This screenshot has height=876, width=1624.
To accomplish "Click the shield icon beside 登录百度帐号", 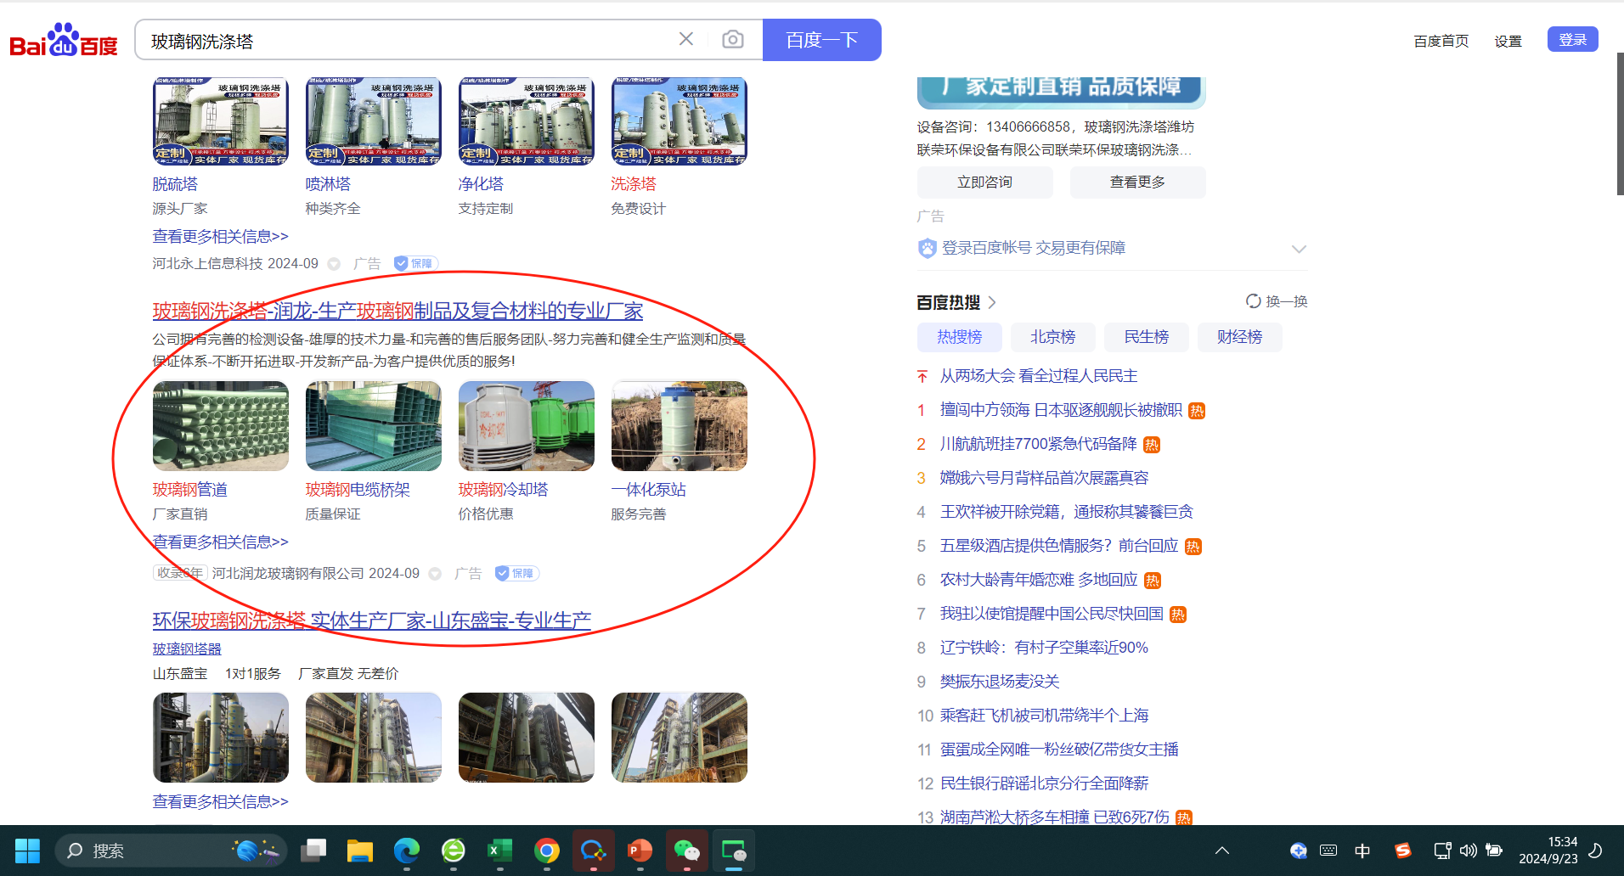I will pos(927,248).
